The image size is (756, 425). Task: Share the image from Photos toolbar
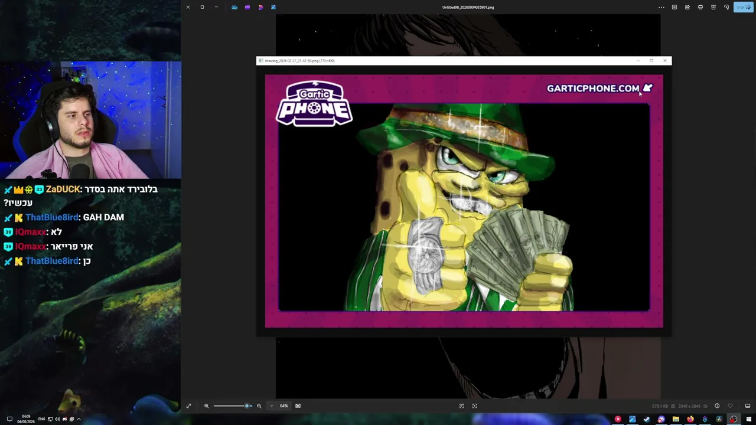(x=687, y=7)
